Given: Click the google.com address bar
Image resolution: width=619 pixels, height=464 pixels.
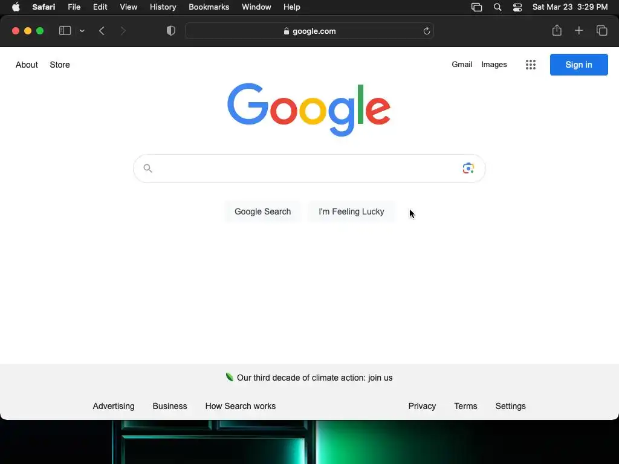Looking at the screenshot, I should (x=309, y=31).
